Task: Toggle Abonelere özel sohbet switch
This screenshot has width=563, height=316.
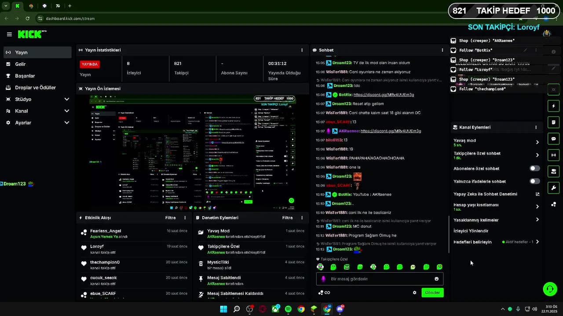Action: click(534, 169)
